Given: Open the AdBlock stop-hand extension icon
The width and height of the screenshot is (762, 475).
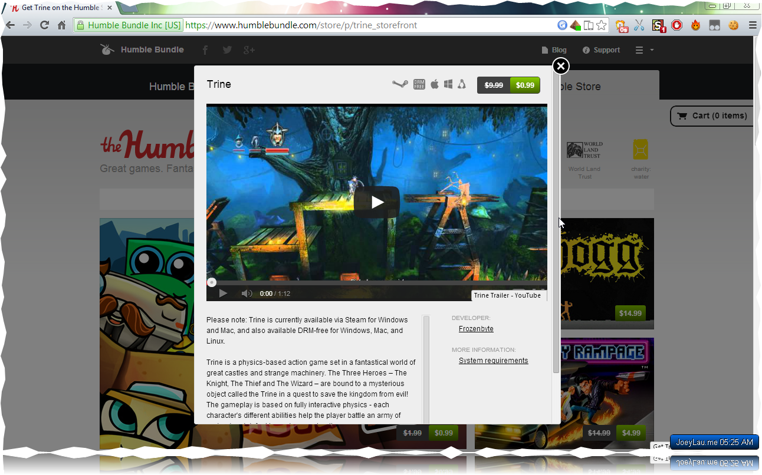Looking at the screenshot, I should tap(677, 25).
